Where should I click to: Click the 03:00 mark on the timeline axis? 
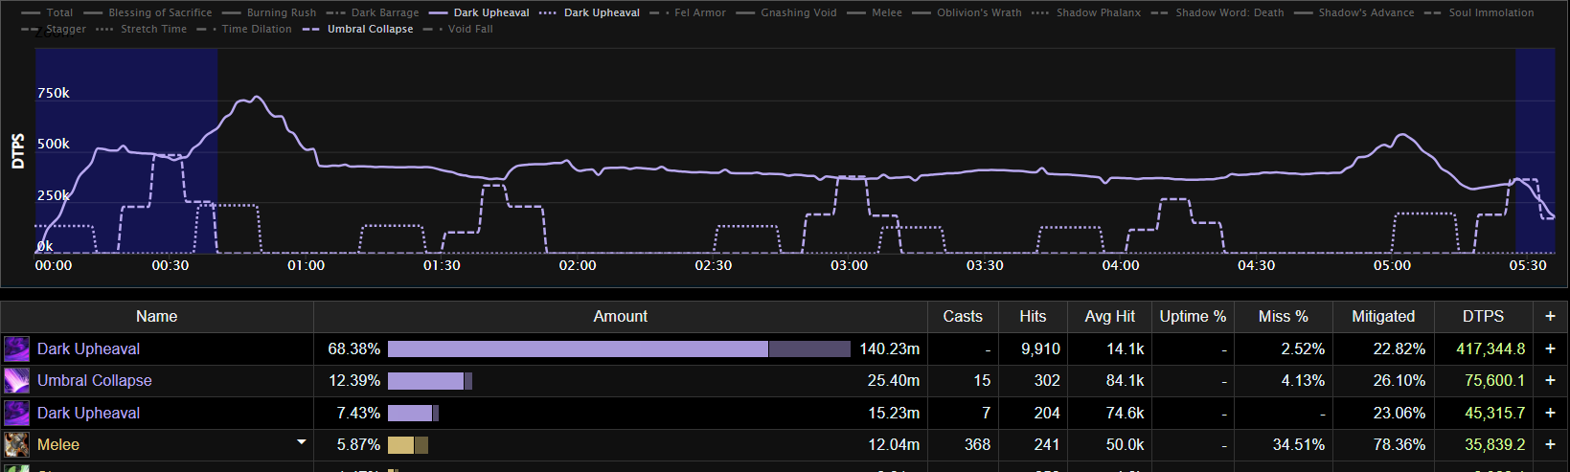[850, 265]
